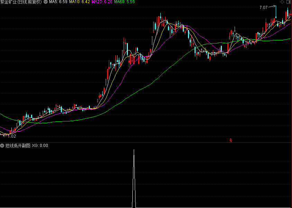
Task: Click the diamond icon at top right
Action: [282, 2]
